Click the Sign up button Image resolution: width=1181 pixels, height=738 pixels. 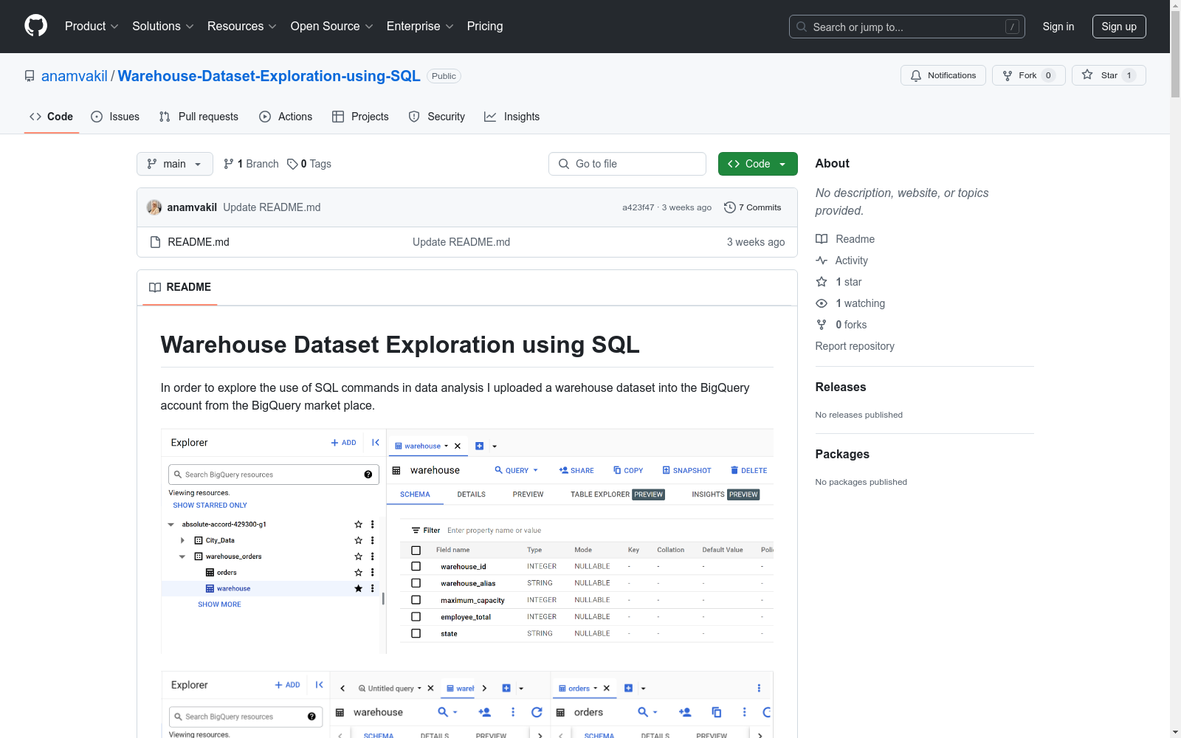coord(1119,27)
